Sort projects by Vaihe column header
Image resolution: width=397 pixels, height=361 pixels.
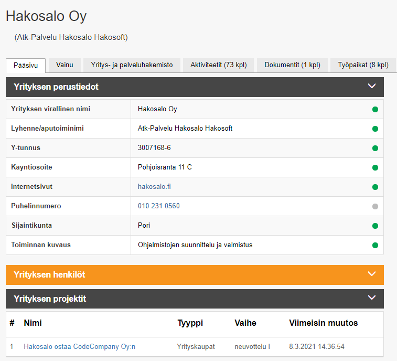[245, 323]
